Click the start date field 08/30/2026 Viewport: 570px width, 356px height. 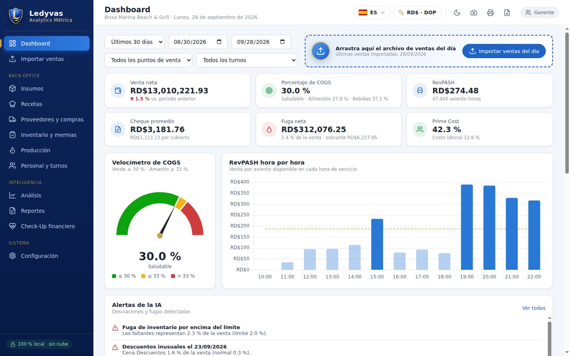point(198,42)
